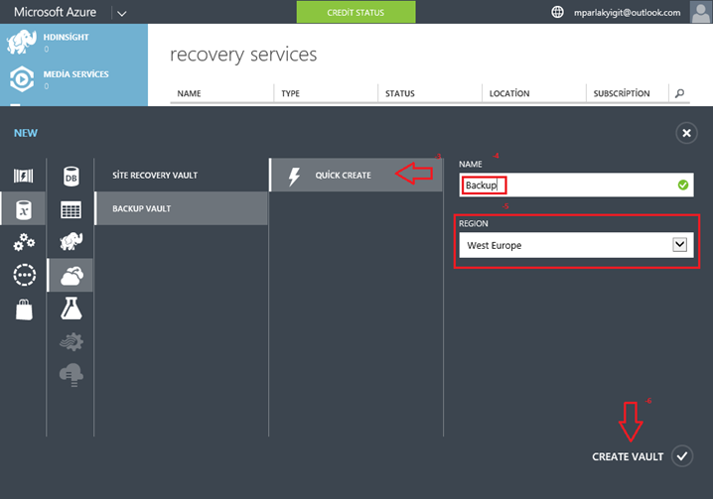Open the West Europe region dropdown
This screenshot has width=713, height=499.
[x=576, y=245]
